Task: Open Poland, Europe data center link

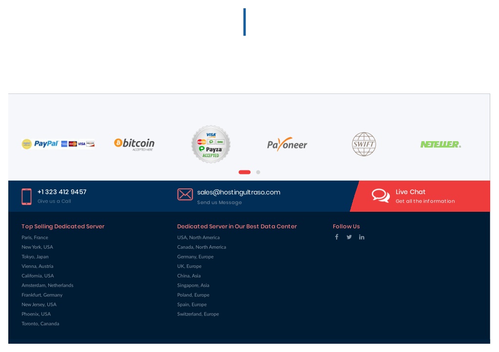Action: tap(193, 295)
